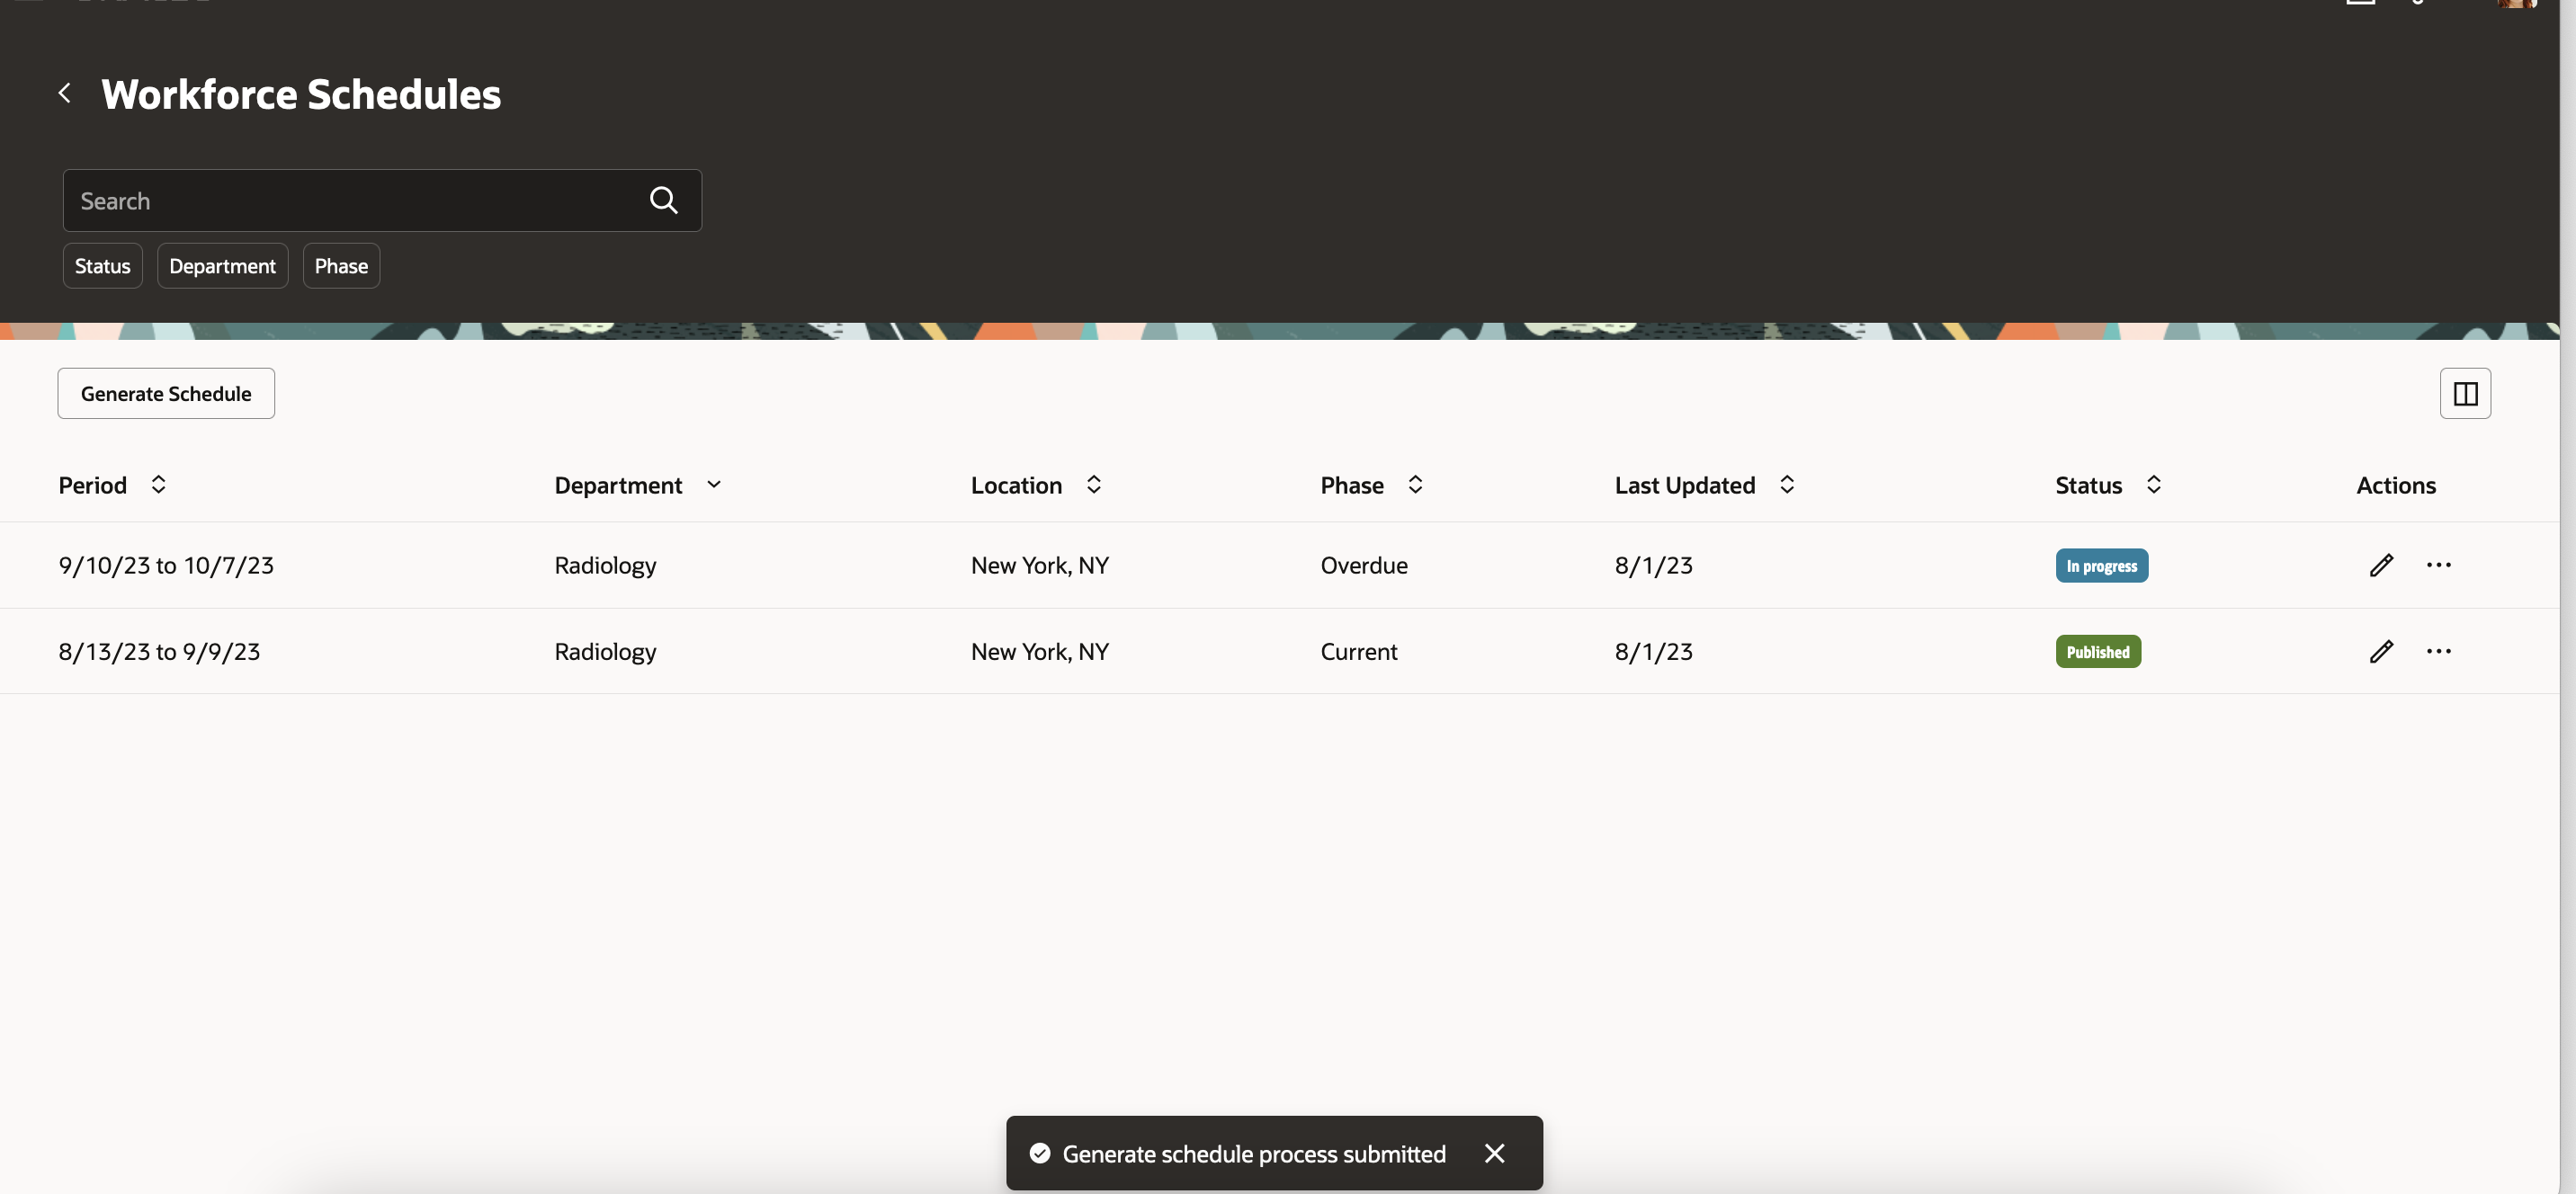Click the Generate Schedule button

point(166,394)
